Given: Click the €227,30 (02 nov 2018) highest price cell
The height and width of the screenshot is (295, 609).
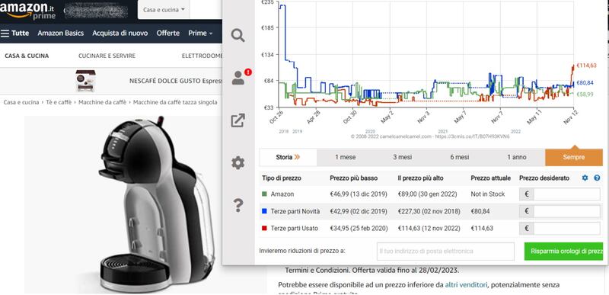Looking at the screenshot, I should (429, 211).
